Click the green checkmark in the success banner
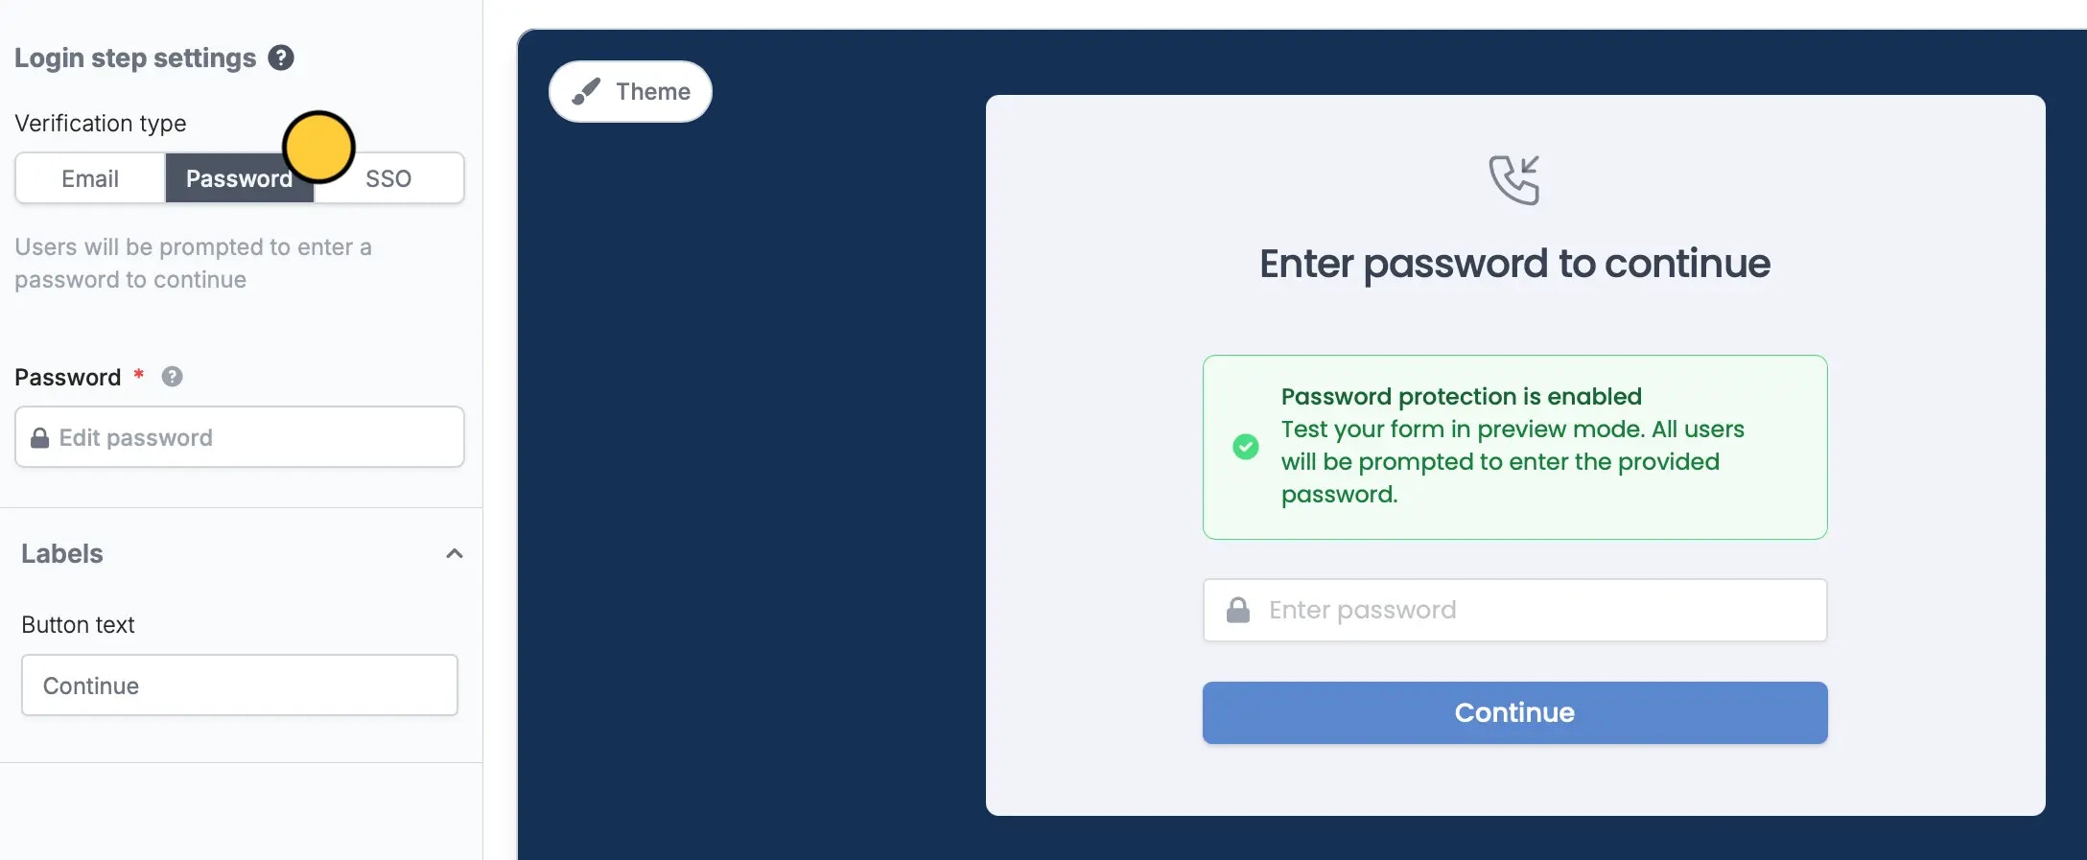This screenshot has height=860, width=2087. pos(1246,446)
